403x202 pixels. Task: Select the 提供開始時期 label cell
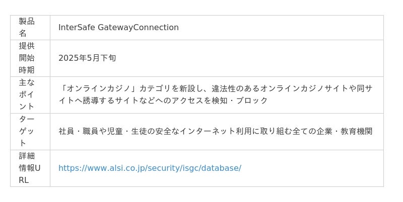click(27, 58)
